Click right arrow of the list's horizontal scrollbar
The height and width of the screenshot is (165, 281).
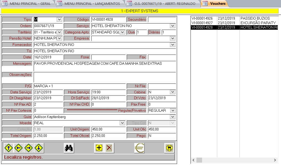(275, 160)
